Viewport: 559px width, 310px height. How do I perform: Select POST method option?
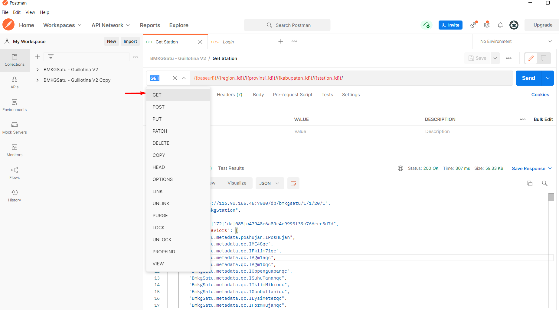[178, 107]
